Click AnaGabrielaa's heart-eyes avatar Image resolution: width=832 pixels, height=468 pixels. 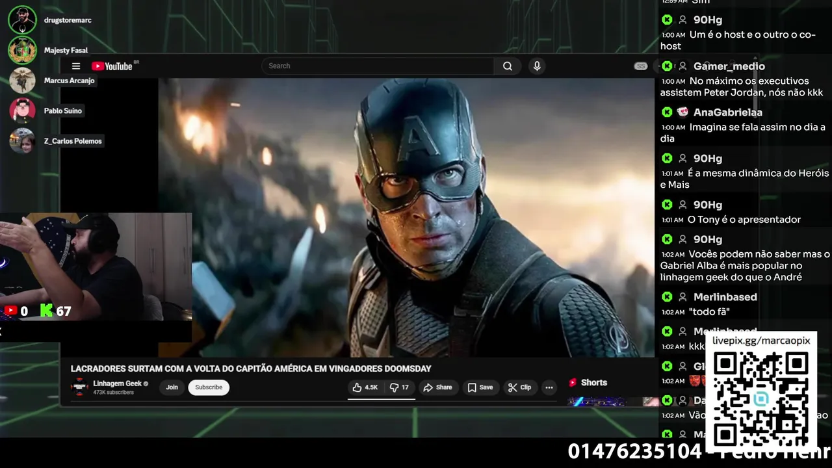tap(682, 112)
